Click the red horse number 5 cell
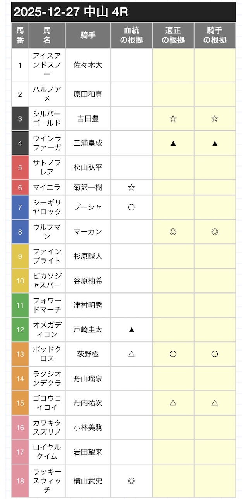 pyautogui.click(x=20, y=168)
